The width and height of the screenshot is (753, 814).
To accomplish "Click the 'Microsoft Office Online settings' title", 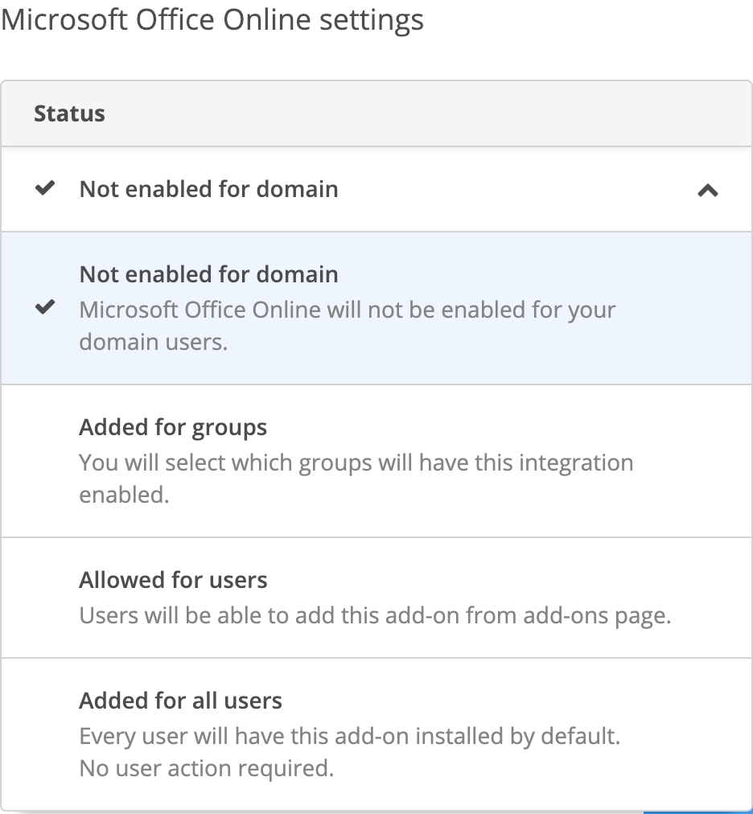I will (x=212, y=19).
